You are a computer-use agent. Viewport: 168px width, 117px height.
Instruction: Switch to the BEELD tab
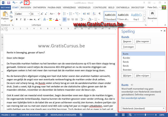tap(111, 8)
